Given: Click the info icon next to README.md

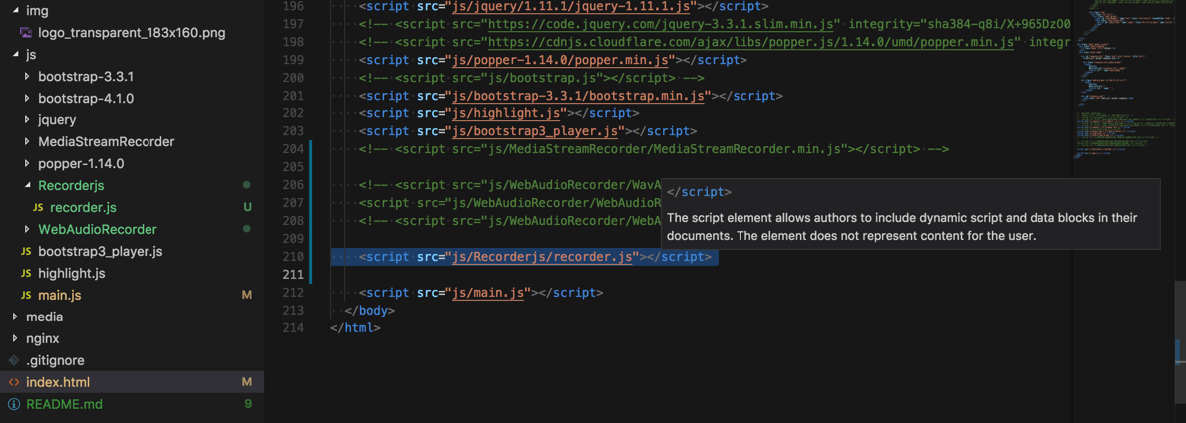Looking at the screenshot, I should [14, 404].
